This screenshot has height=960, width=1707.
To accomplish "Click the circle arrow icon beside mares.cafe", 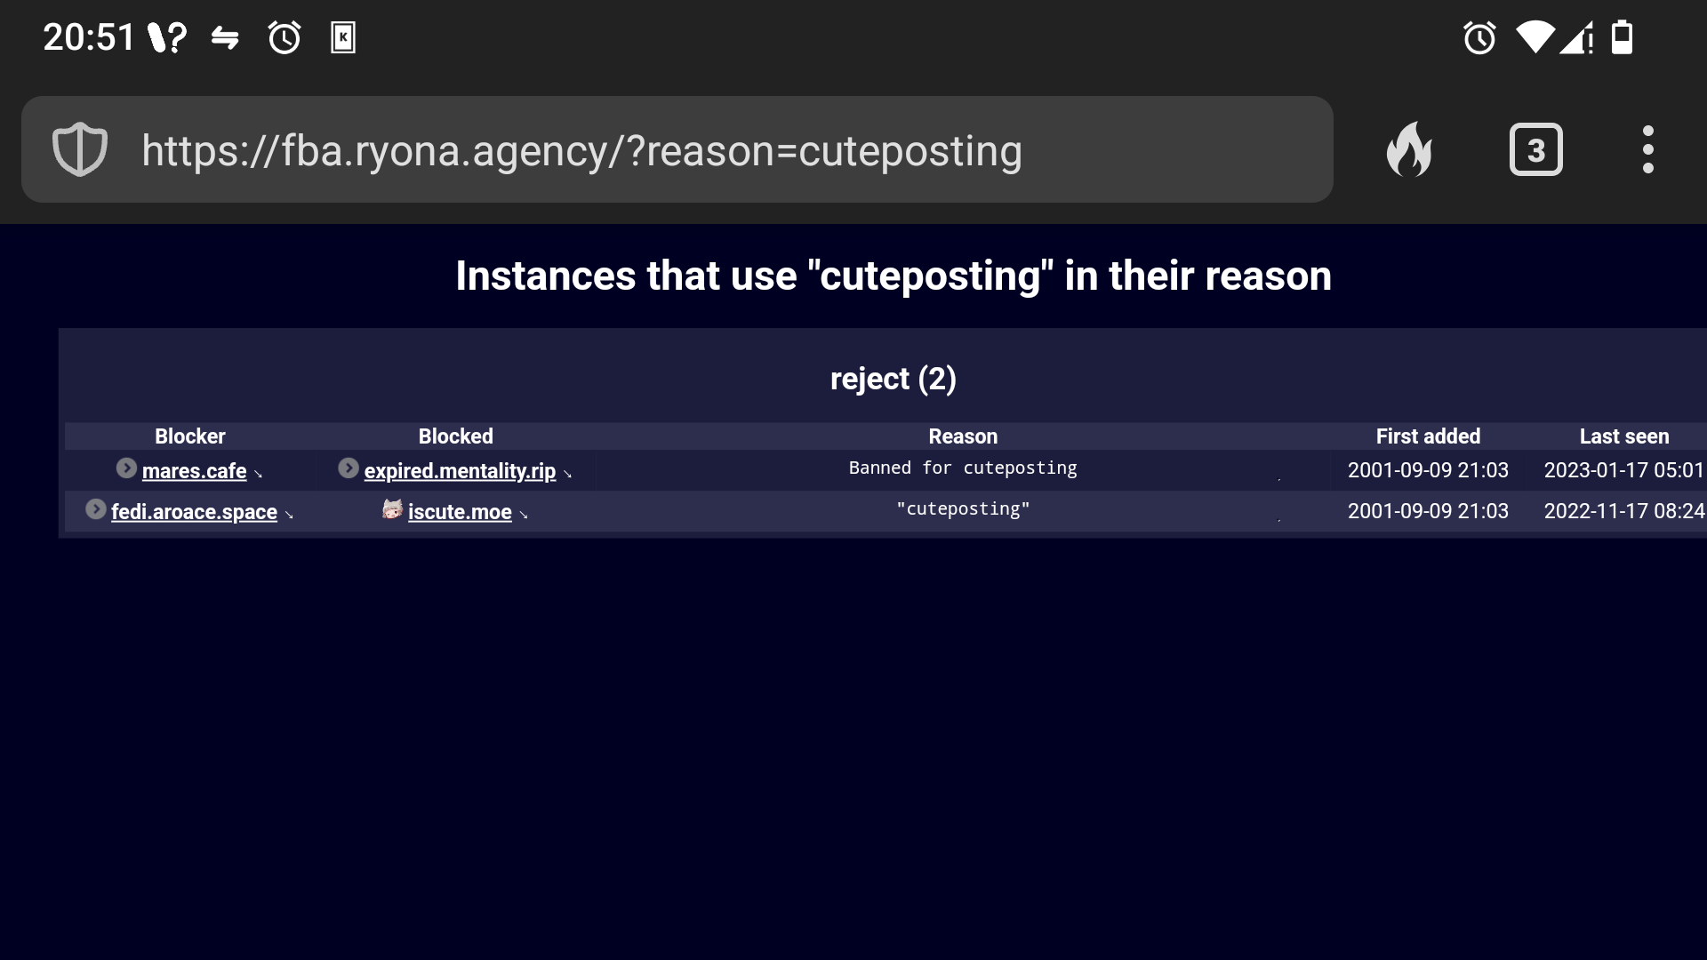I will coord(126,468).
